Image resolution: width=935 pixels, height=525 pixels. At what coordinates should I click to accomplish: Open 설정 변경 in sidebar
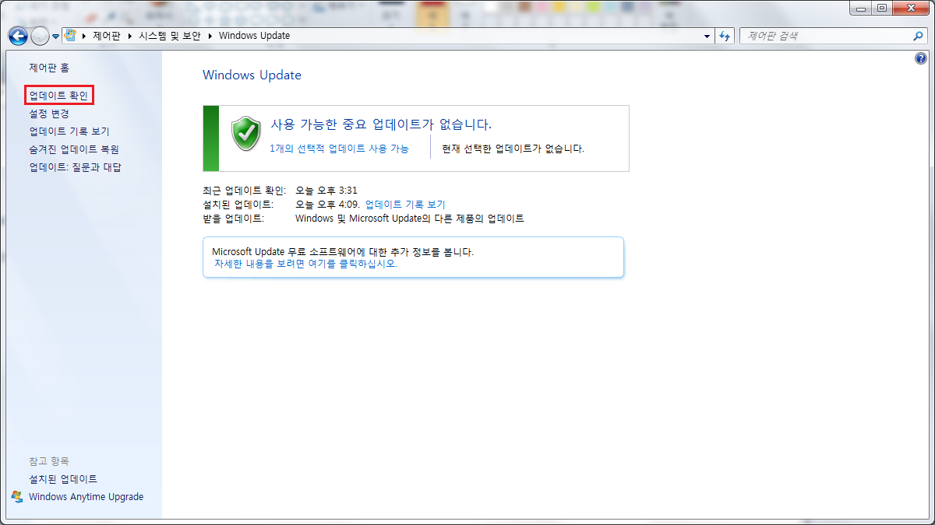pos(49,114)
